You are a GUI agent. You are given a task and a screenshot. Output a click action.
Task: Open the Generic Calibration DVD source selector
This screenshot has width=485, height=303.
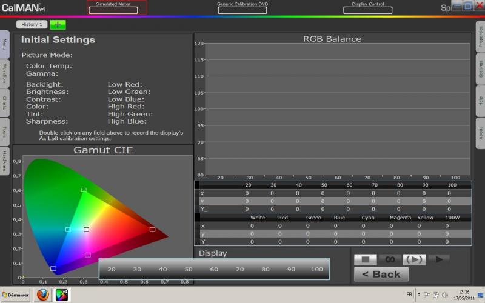242,10
